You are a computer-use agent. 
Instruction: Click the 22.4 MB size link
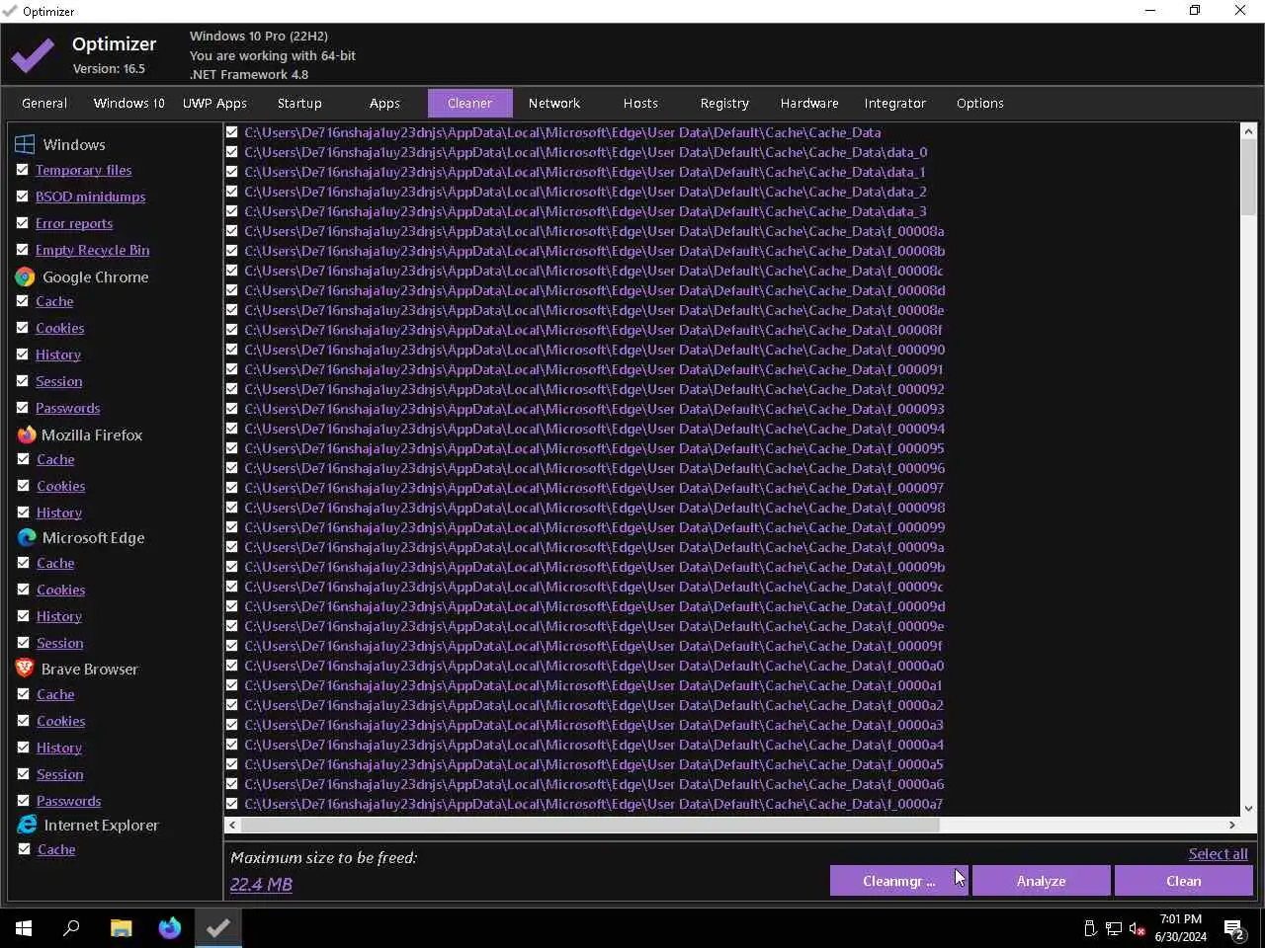point(261,884)
